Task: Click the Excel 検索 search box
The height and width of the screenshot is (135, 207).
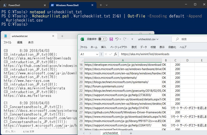Action: 190,39
